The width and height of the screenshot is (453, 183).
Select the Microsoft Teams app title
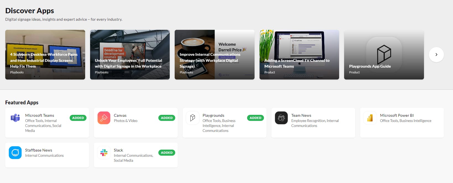[x=40, y=115]
